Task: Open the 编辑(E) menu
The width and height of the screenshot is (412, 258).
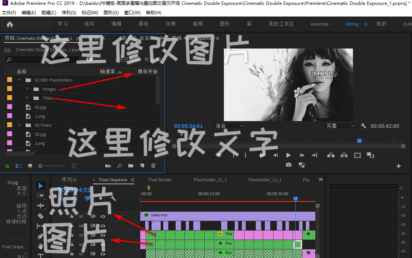Action: click(29, 13)
